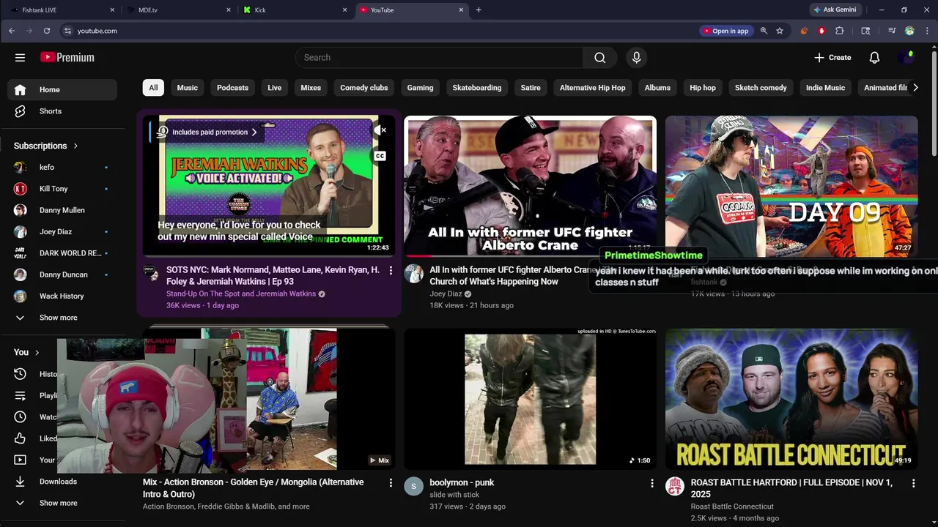Viewport: 938px width, 527px height.
Task: Click the YouTube Premium logo
Action: coord(67,57)
